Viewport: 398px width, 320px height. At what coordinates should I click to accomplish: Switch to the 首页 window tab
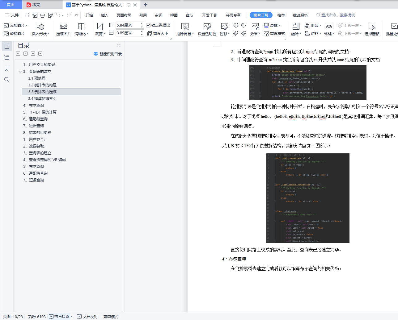[x=11, y=5]
